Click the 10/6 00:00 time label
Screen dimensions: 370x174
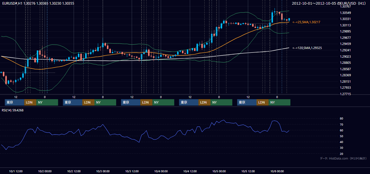(x=277, y=171)
